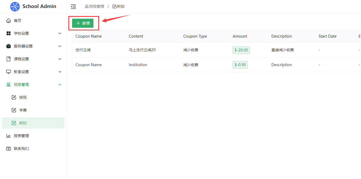The width and height of the screenshot is (361, 179).
Task: Click the home icon beside 首页
Action: click(9, 21)
